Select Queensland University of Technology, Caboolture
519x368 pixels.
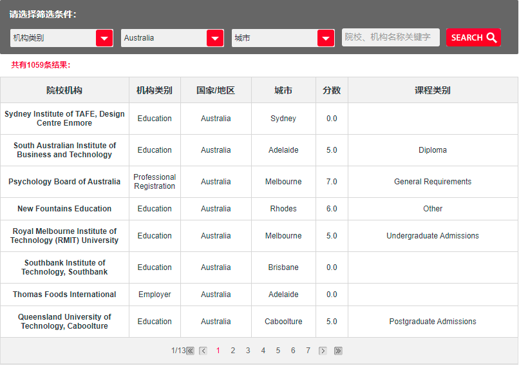coord(64,322)
